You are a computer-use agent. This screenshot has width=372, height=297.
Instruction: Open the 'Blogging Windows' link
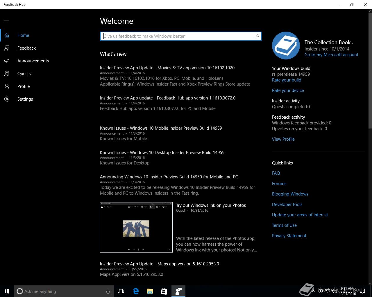pos(290,194)
